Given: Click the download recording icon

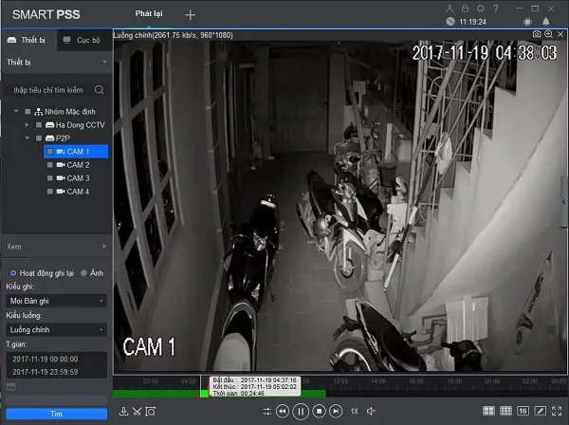Looking at the screenshot, I should point(123,411).
